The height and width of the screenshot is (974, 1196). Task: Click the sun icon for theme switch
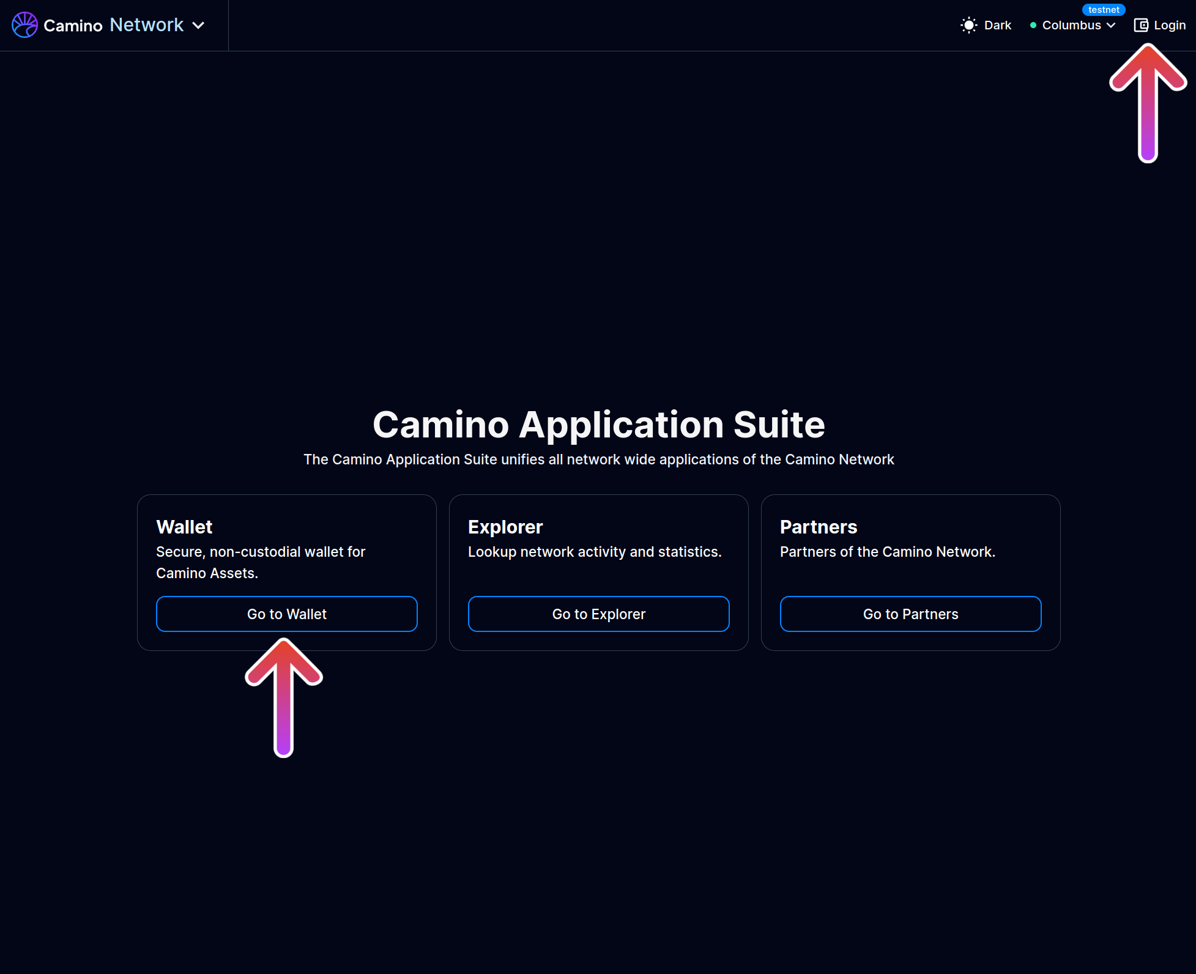(x=968, y=25)
